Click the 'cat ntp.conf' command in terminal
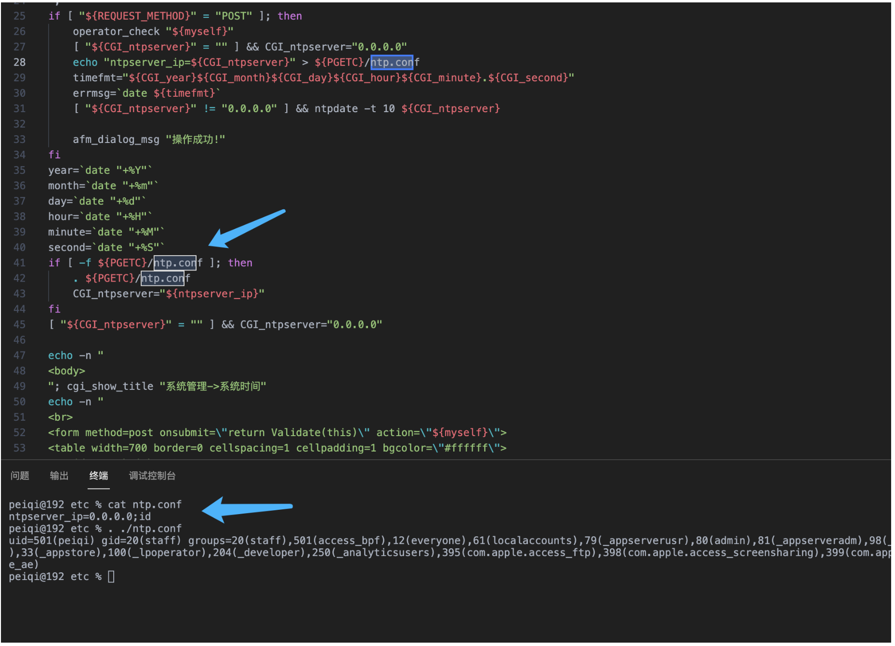This screenshot has height=646, width=895. (x=145, y=504)
